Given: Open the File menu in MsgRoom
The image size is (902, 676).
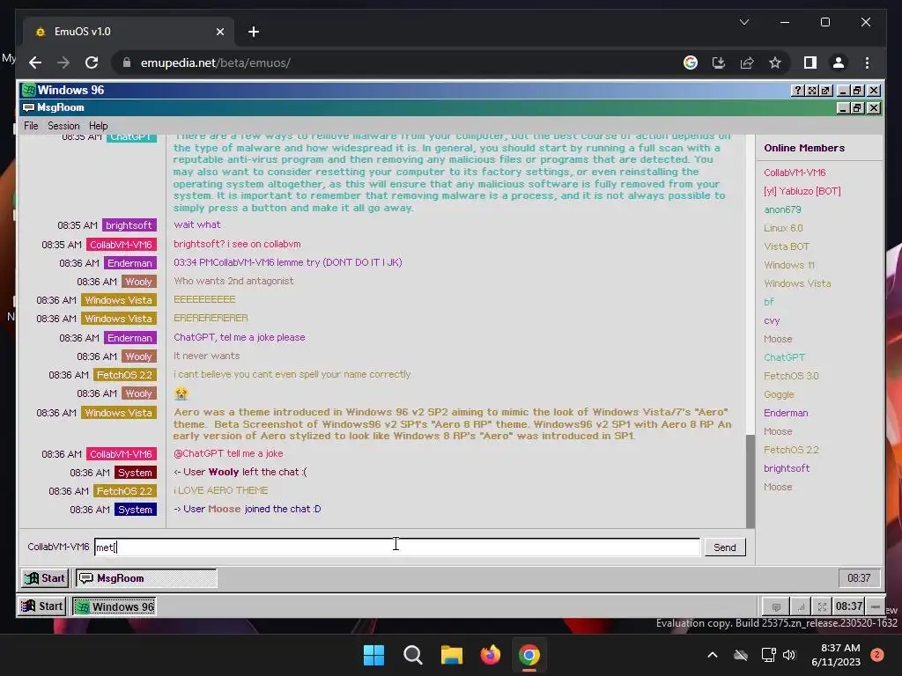Looking at the screenshot, I should 31,126.
